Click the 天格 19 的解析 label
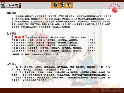124x93 pixels. coord(19,40)
